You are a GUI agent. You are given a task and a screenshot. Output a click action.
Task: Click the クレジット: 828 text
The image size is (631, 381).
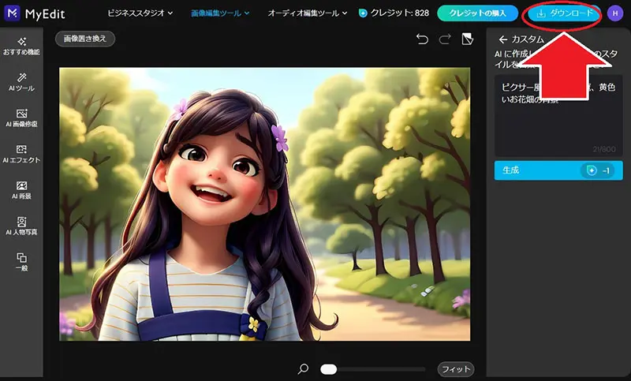coord(400,13)
